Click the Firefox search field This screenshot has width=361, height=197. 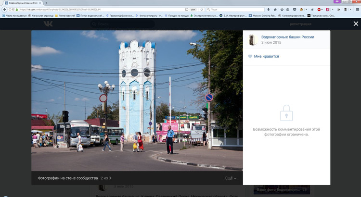pyautogui.click(x=235, y=10)
